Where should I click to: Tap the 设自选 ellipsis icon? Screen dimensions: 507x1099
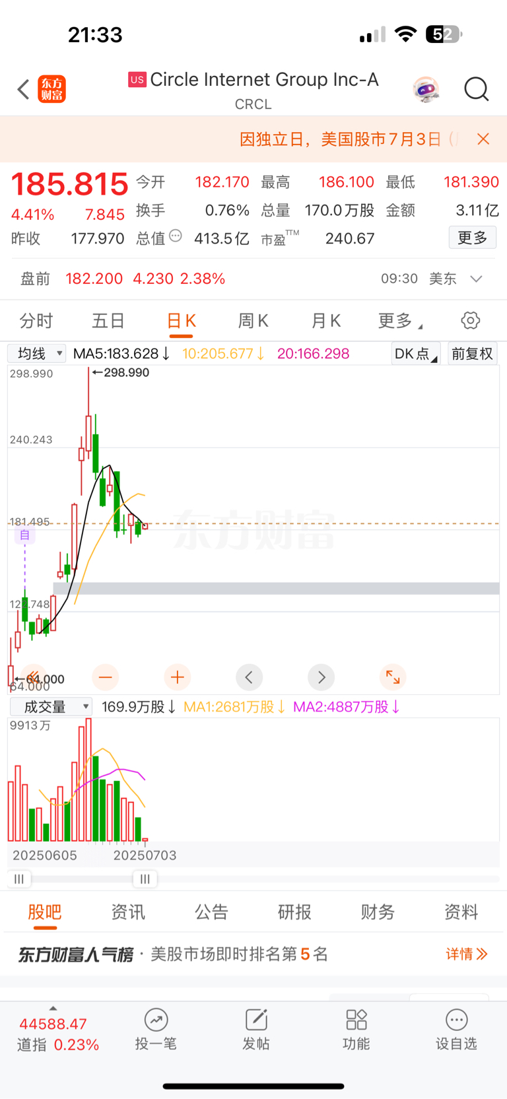[x=456, y=1020]
